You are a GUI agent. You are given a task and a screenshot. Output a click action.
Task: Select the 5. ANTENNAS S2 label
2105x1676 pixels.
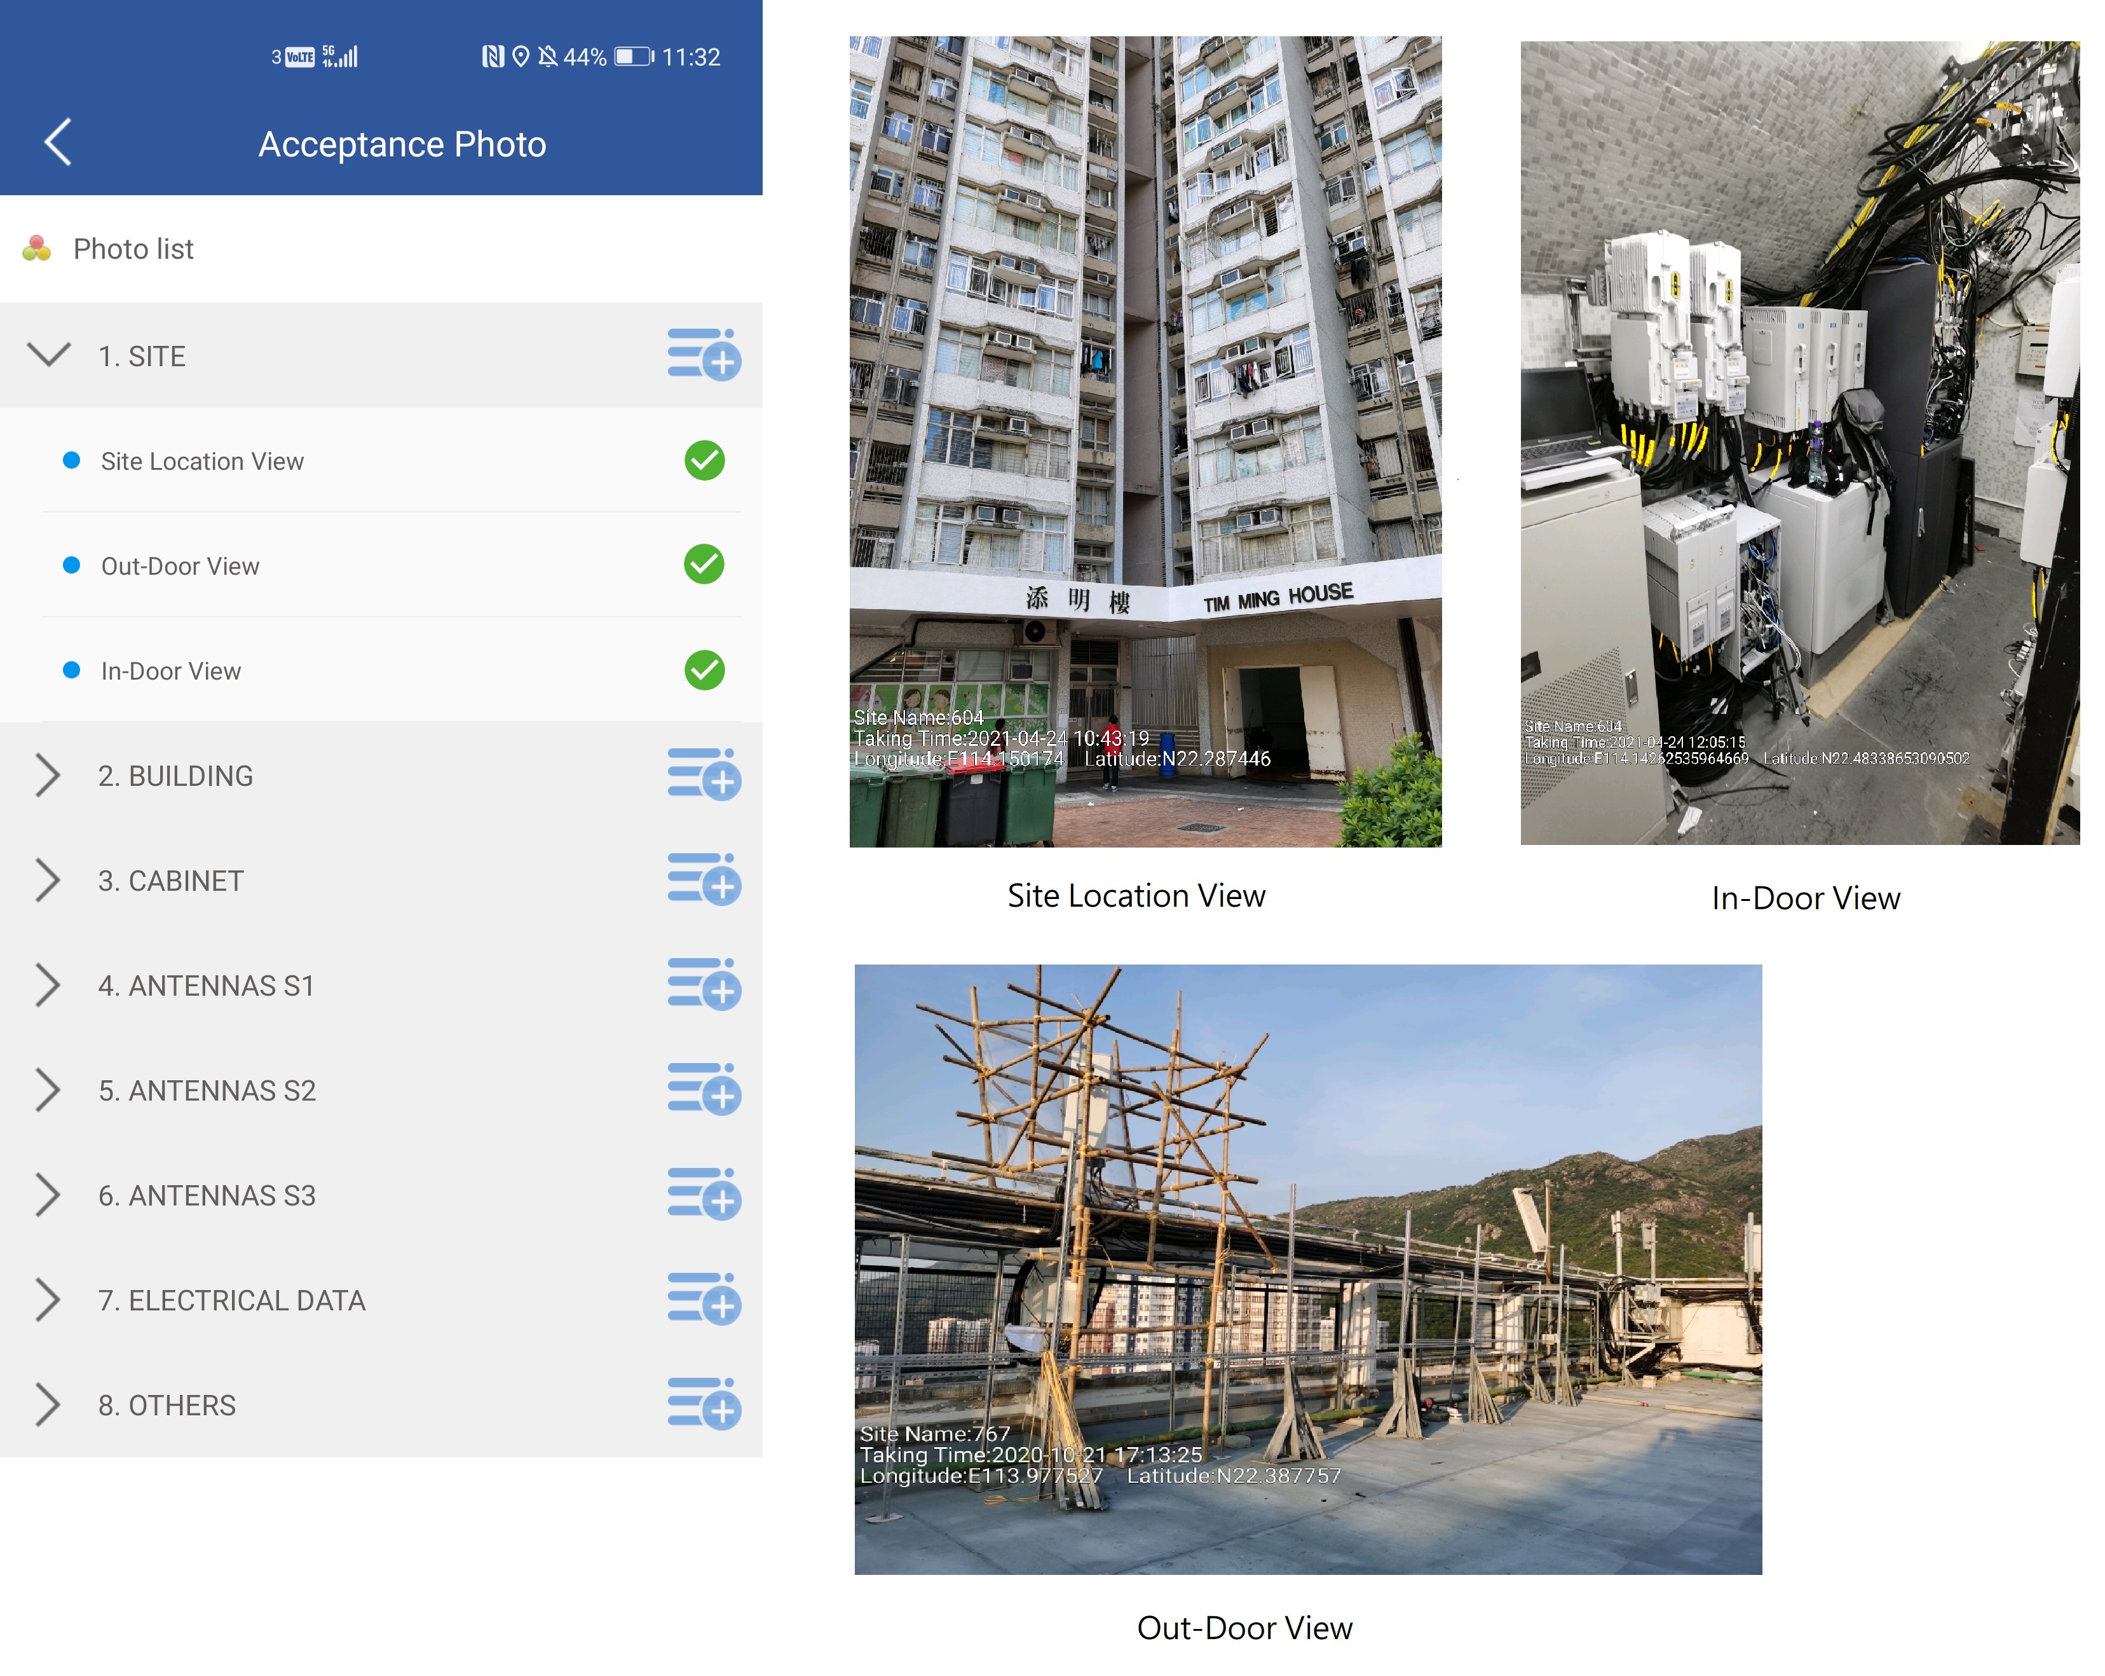207,1090
